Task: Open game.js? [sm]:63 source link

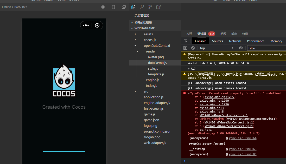Action: [x=243, y=149]
